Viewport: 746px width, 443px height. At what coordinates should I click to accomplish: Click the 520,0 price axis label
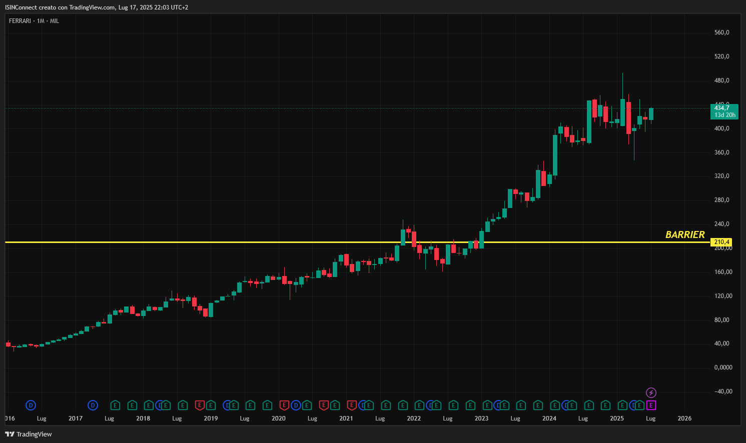721,56
